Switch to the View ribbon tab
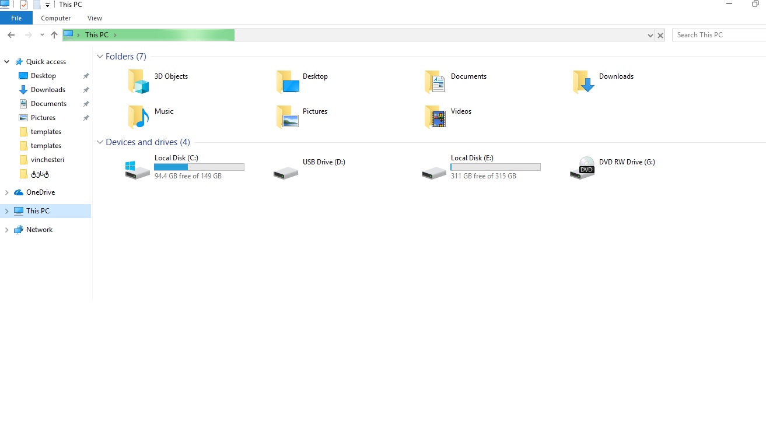Viewport: 766px width, 425px height. (95, 18)
